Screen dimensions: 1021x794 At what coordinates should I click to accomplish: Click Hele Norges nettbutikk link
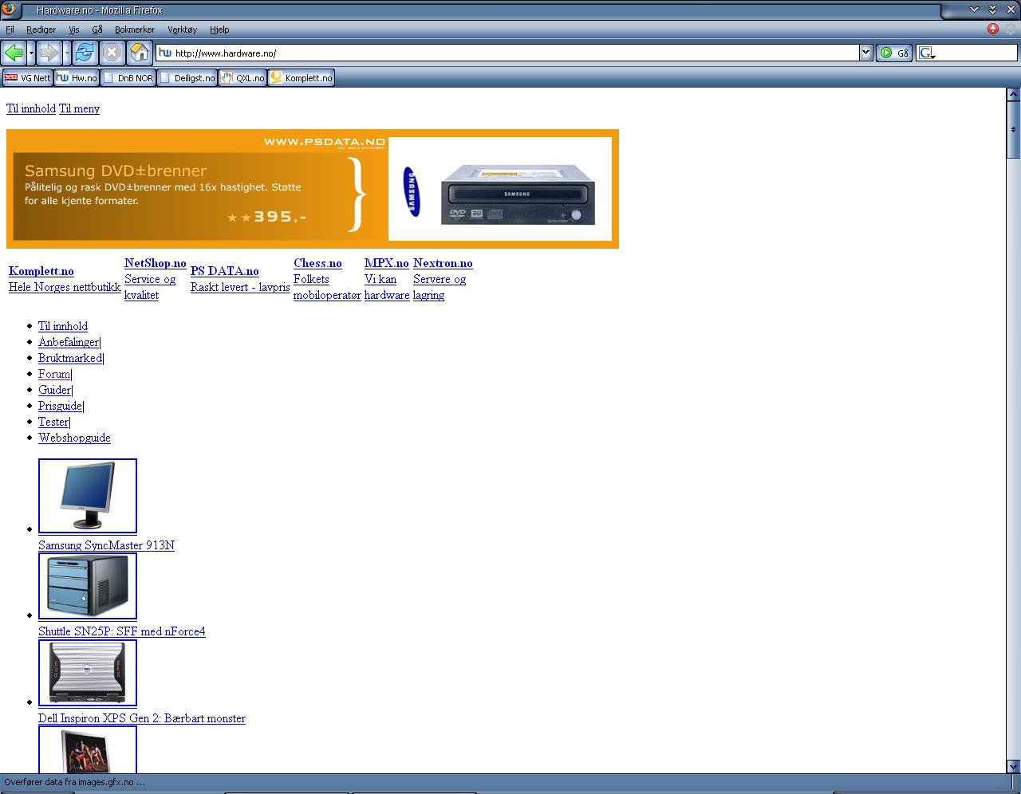65,287
